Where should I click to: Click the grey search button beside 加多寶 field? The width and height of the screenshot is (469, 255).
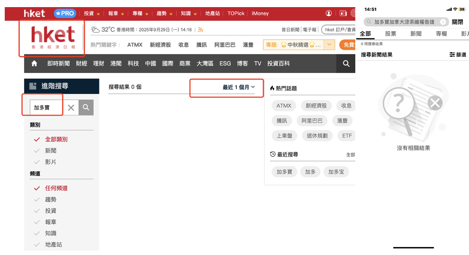[86, 108]
